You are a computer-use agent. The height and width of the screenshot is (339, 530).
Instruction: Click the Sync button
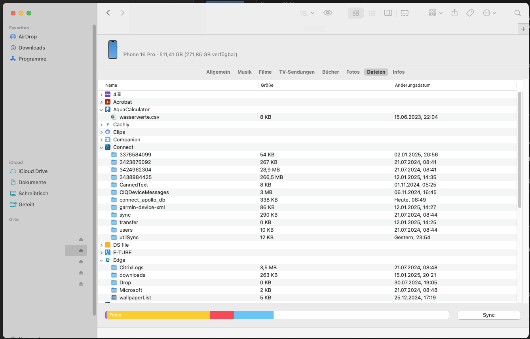pyautogui.click(x=489, y=315)
